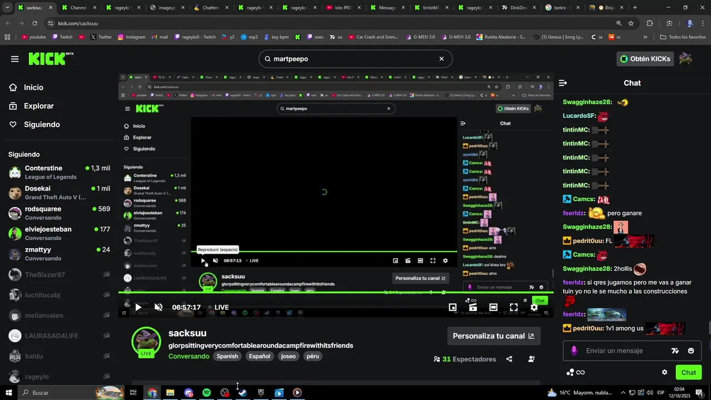The width and height of the screenshot is (711, 400).
Task: Click Swagginhaze28 2hollis chat message
Action: 604,269
